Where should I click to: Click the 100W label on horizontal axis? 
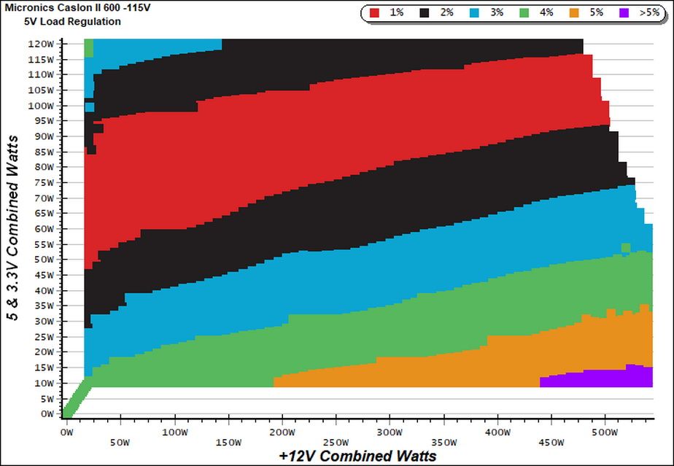(x=175, y=432)
